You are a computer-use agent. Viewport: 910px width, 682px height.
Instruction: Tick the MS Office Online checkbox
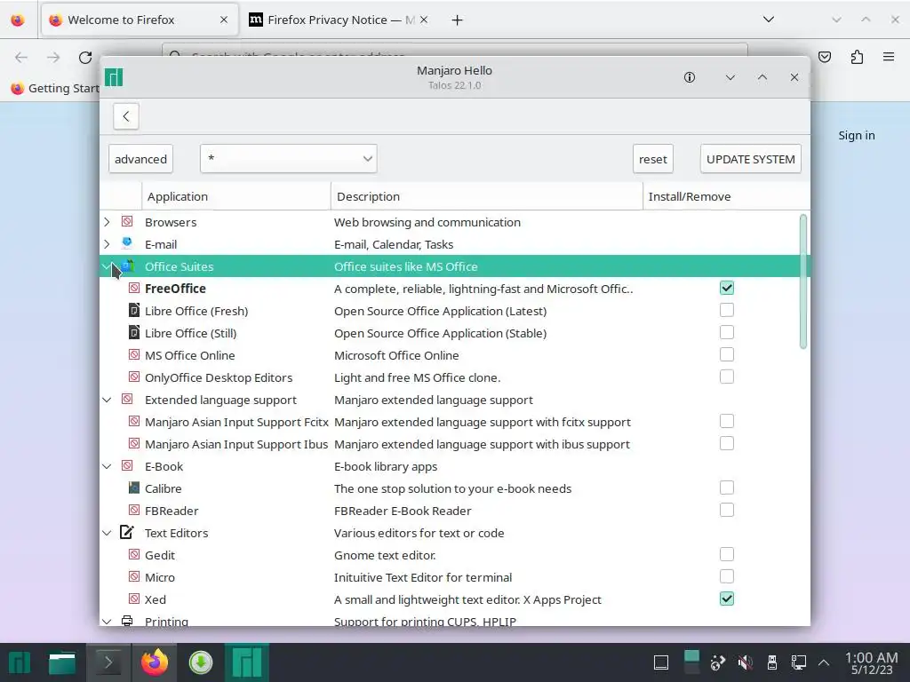pyautogui.click(x=727, y=354)
